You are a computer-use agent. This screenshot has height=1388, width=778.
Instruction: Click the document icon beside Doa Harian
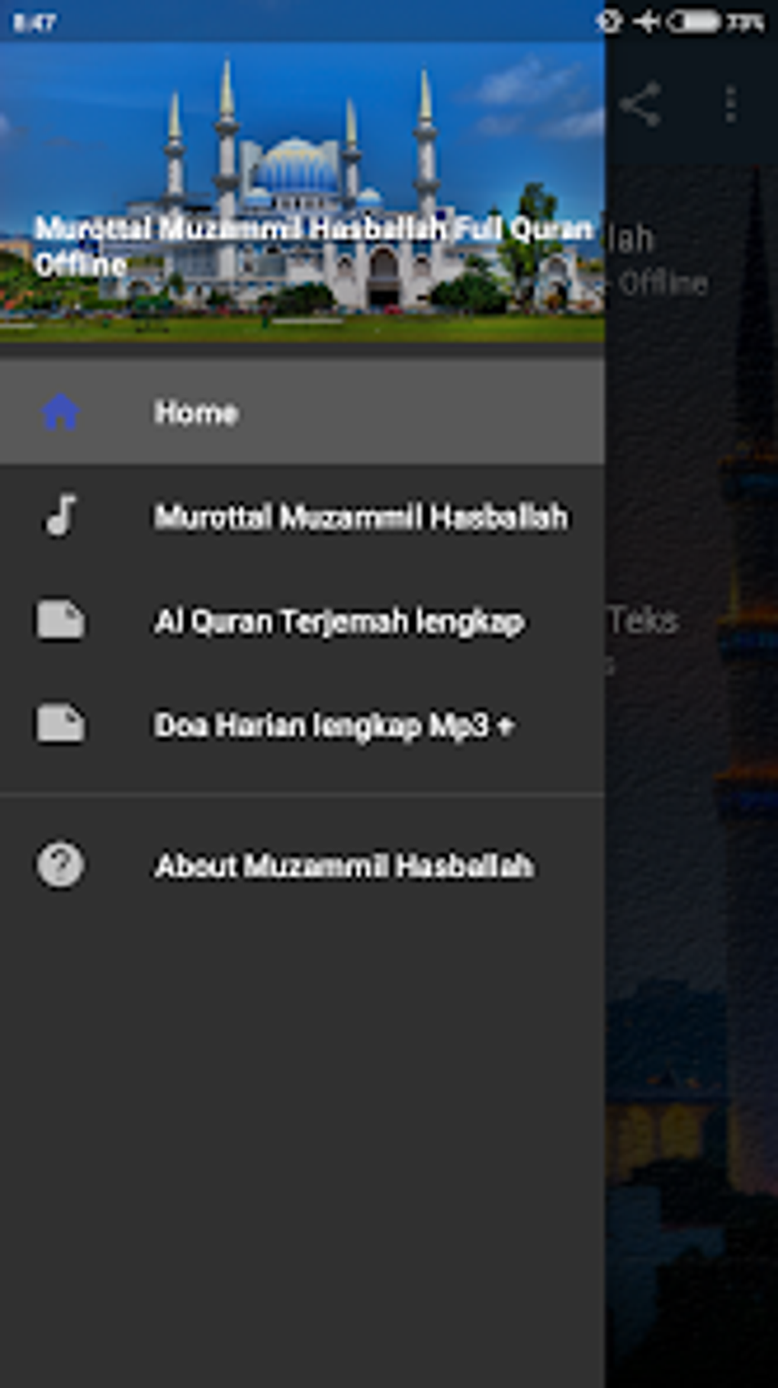coord(60,723)
